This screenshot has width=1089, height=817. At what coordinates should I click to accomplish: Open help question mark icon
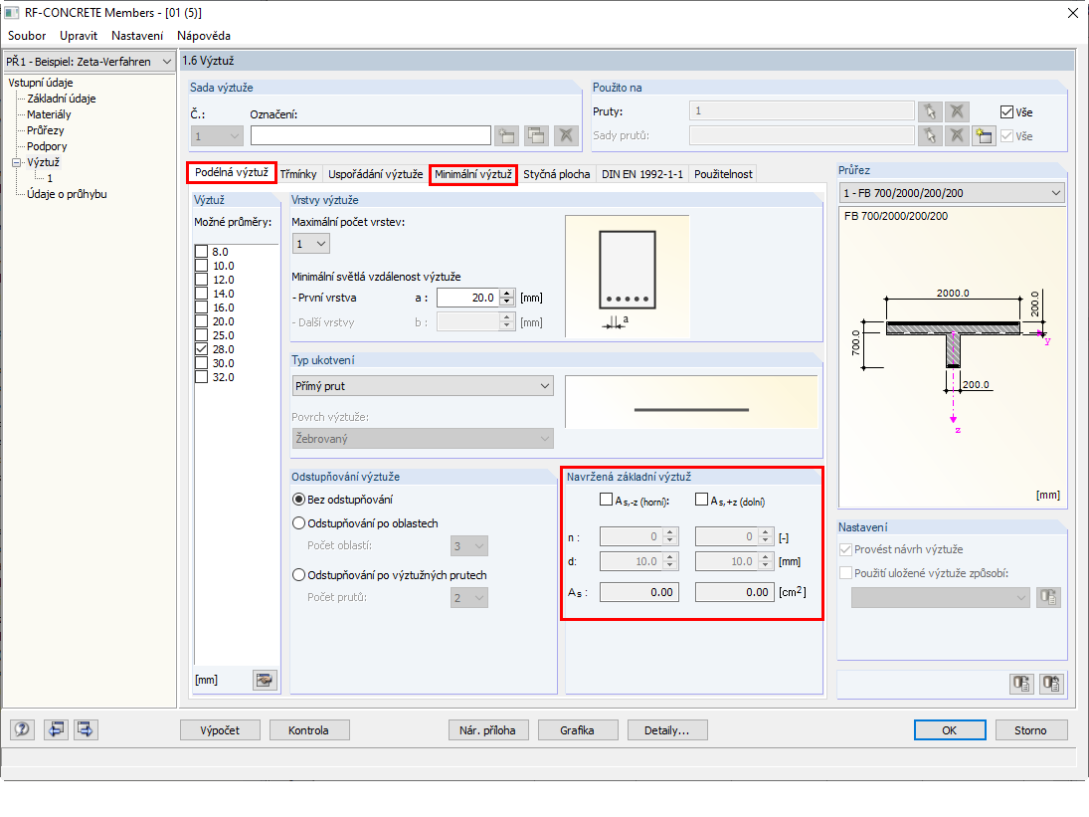click(x=22, y=729)
